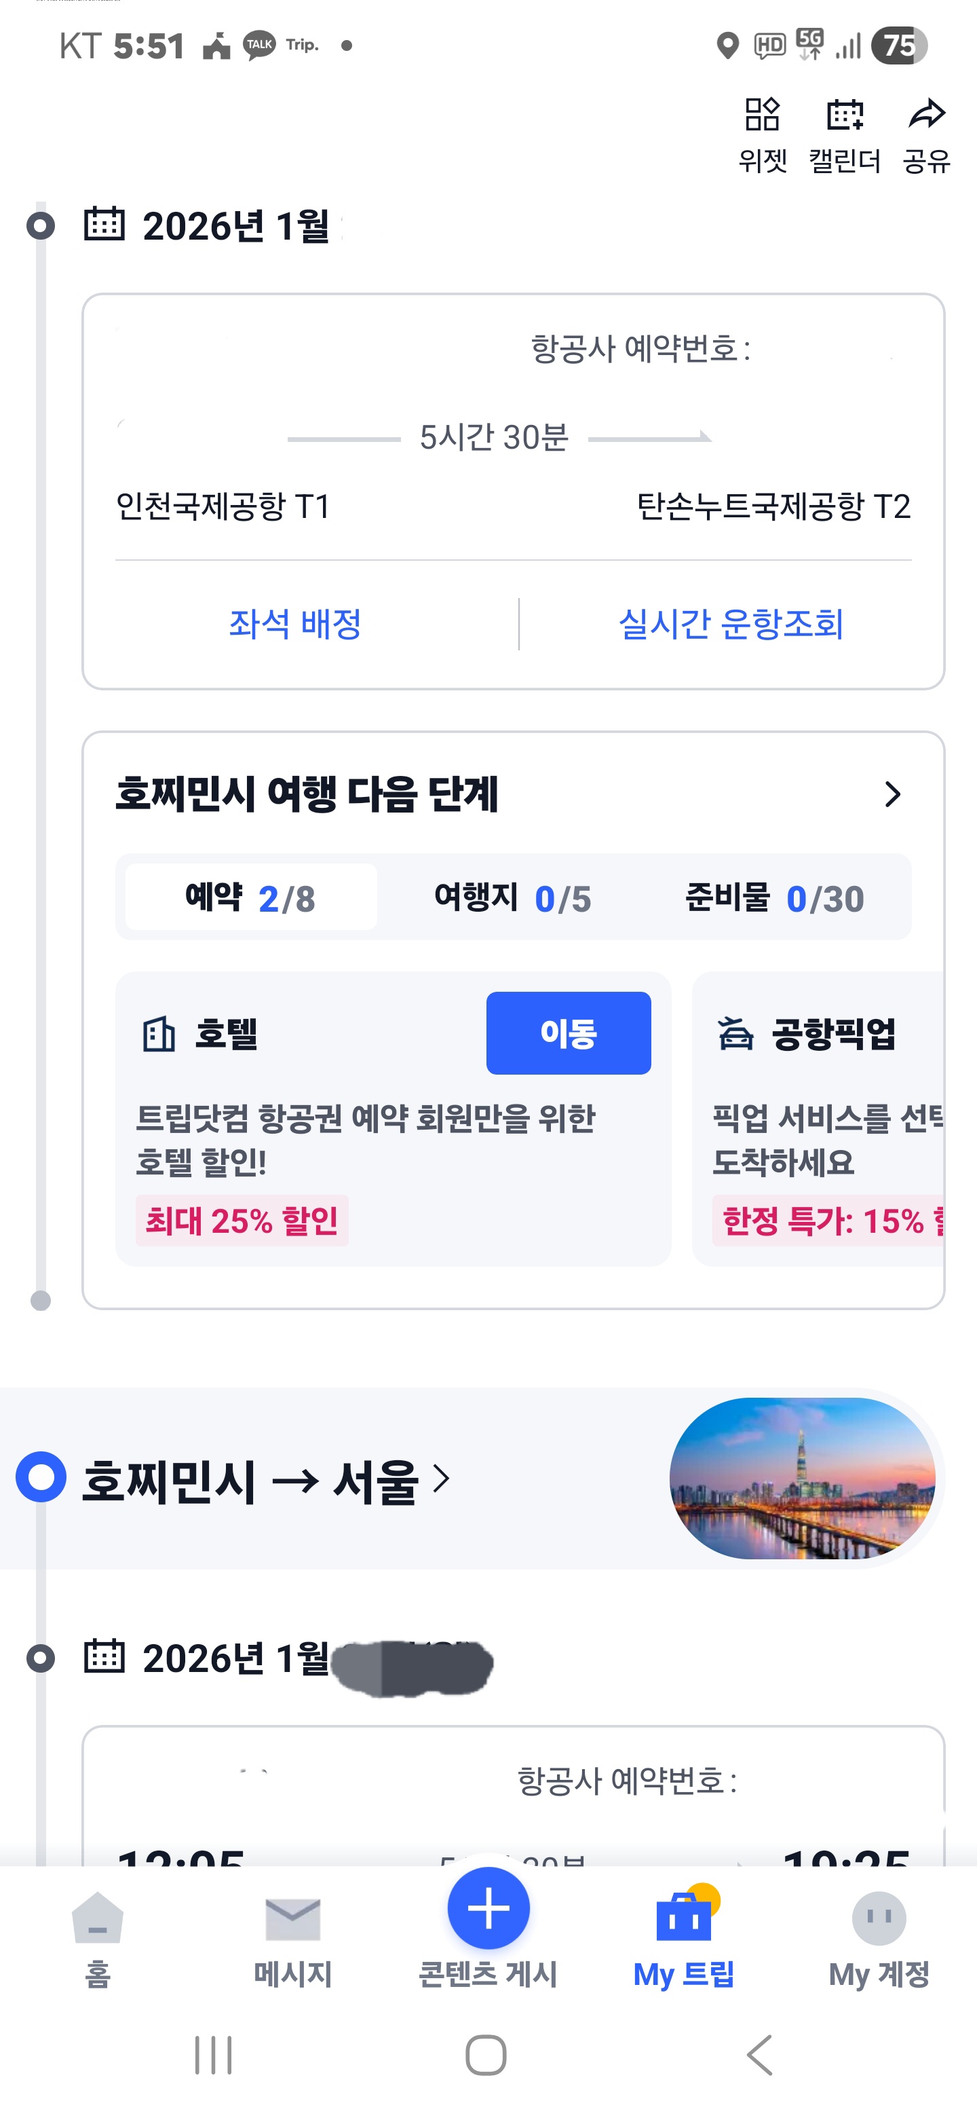Open 실시간 운항조회 flight status link

coord(731,624)
